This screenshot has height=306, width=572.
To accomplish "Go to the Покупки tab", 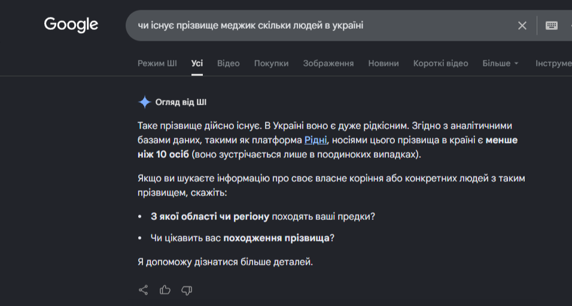I will (271, 63).
